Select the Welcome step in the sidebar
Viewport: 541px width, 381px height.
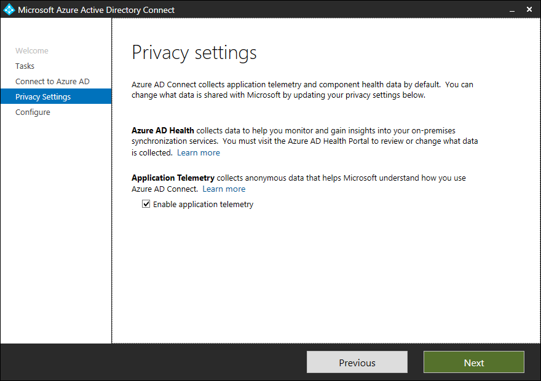coord(32,50)
